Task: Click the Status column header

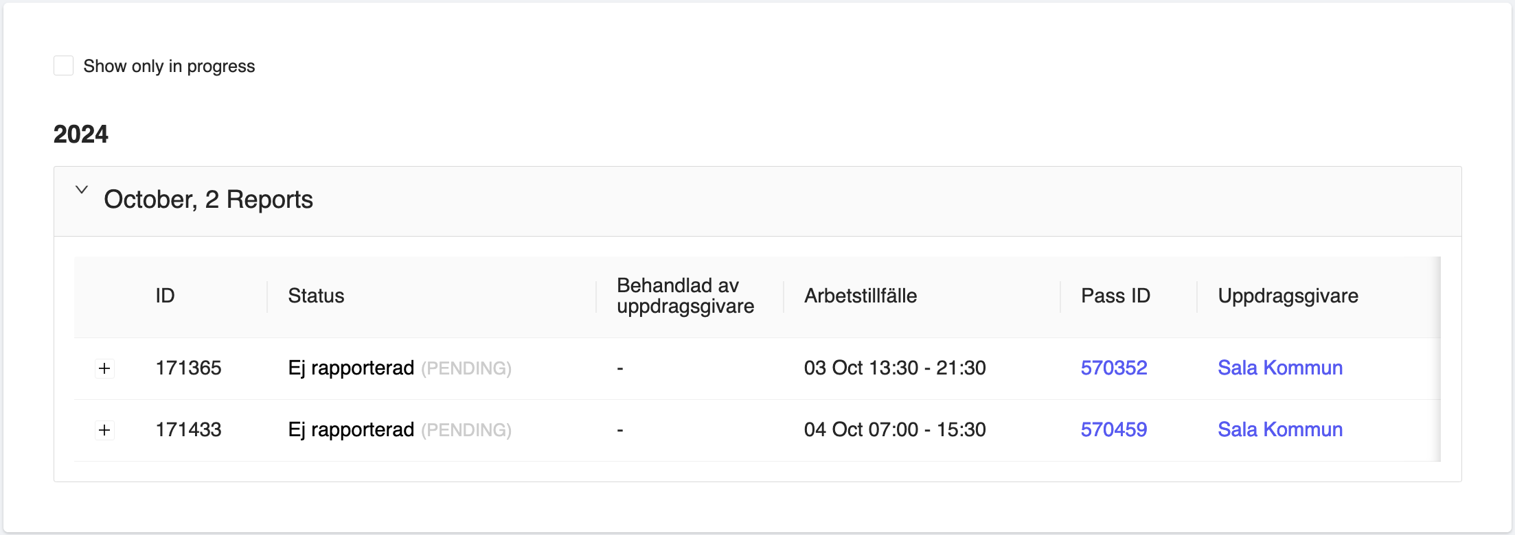Action: (x=316, y=296)
